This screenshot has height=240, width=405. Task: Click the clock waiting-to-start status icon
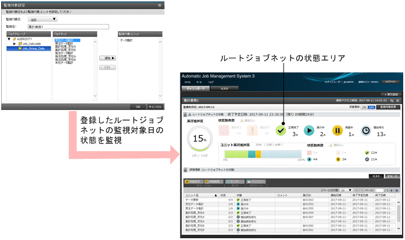click(366, 131)
